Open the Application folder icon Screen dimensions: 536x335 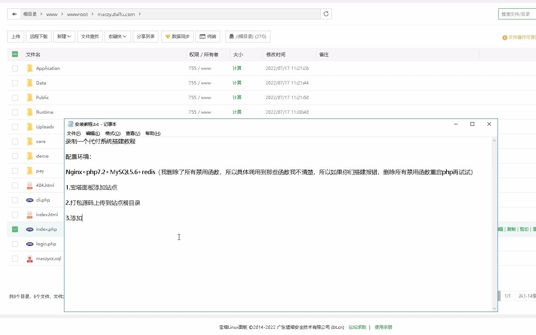coord(30,68)
